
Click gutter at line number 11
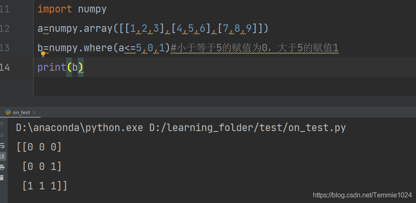point(5,9)
